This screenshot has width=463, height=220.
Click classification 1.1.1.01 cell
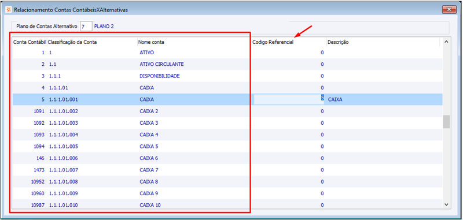tap(58, 88)
